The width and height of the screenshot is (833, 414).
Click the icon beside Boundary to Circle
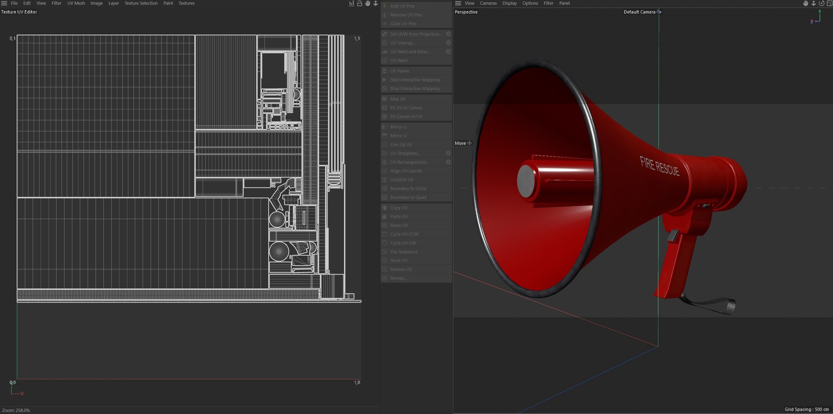coord(384,189)
